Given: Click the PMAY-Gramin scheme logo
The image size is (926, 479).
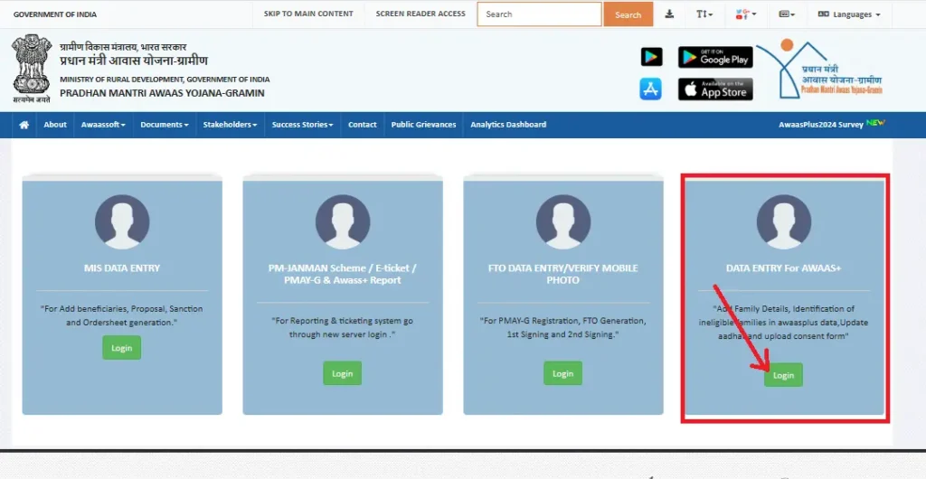Looking at the screenshot, I should tap(819, 70).
